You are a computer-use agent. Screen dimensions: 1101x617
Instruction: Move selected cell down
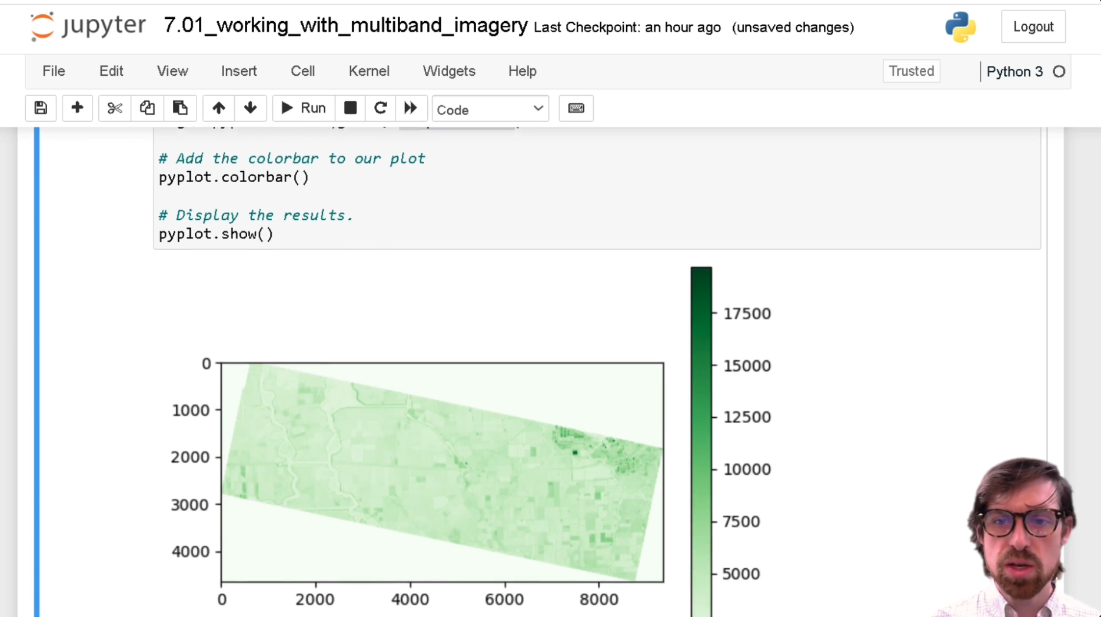(251, 108)
